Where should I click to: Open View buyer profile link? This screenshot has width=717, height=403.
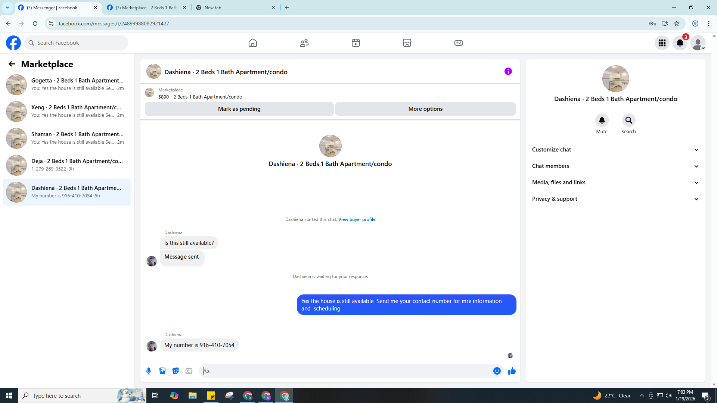pyautogui.click(x=357, y=219)
